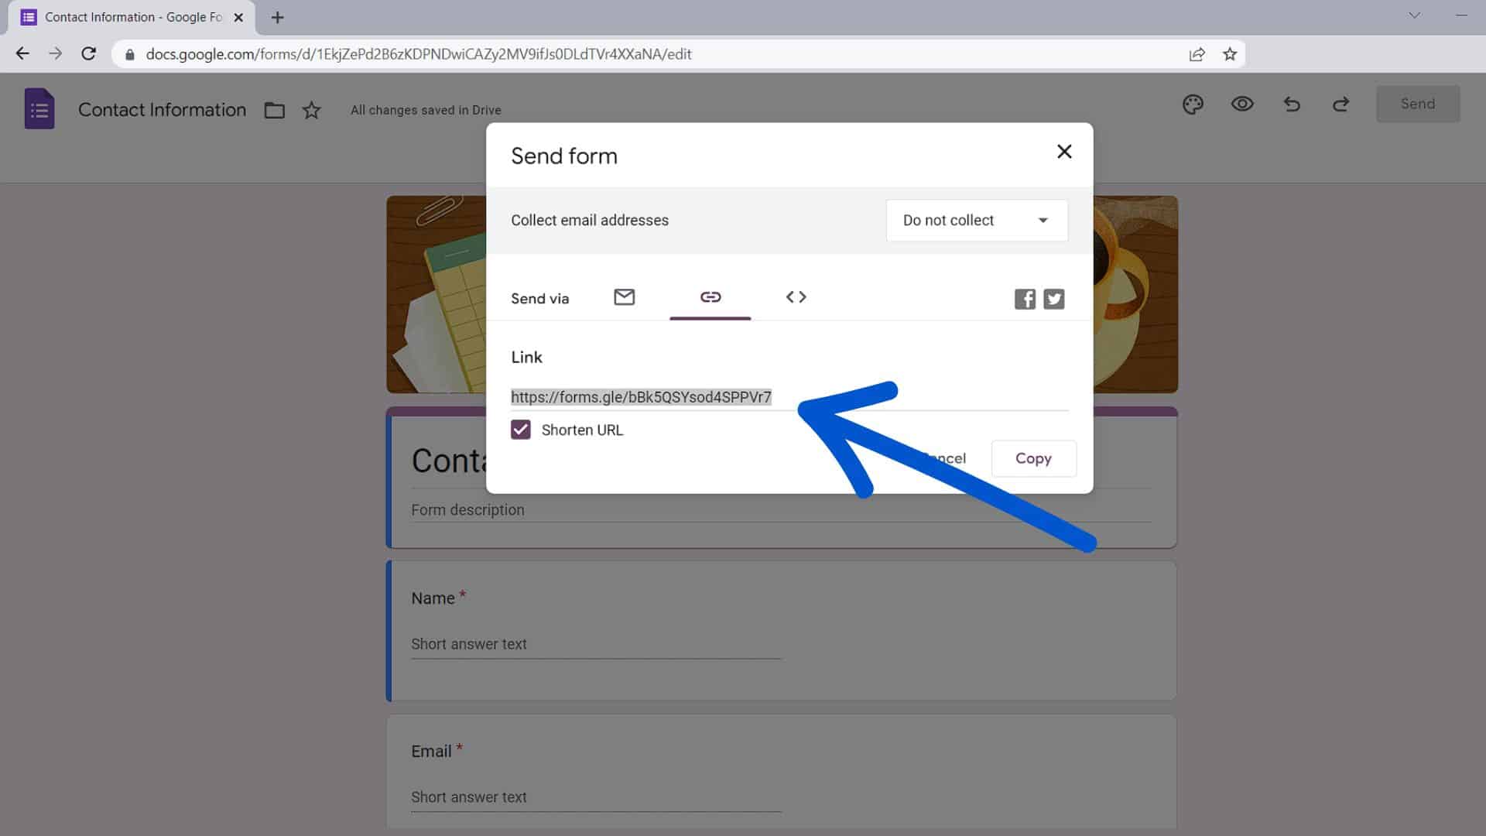Click the preview eye icon
This screenshot has height=836, width=1486.
(x=1242, y=103)
